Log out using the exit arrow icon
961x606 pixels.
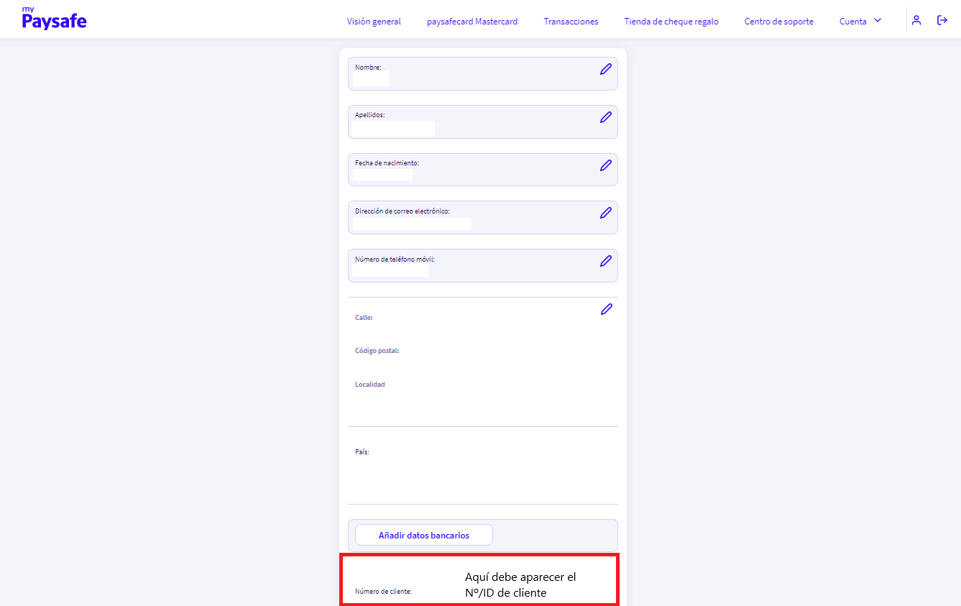point(942,20)
